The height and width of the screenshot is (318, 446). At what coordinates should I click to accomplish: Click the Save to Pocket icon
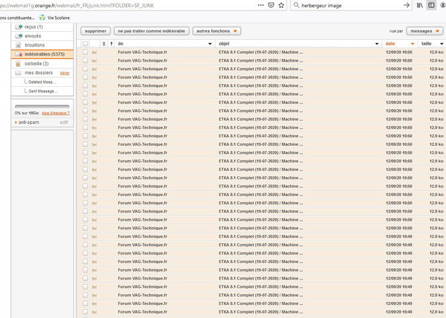click(x=271, y=5)
